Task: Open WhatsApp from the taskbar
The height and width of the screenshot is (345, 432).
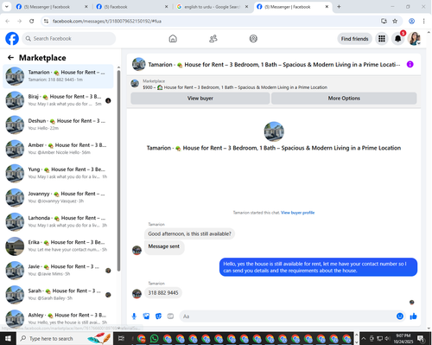Action: pyautogui.click(x=154, y=338)
